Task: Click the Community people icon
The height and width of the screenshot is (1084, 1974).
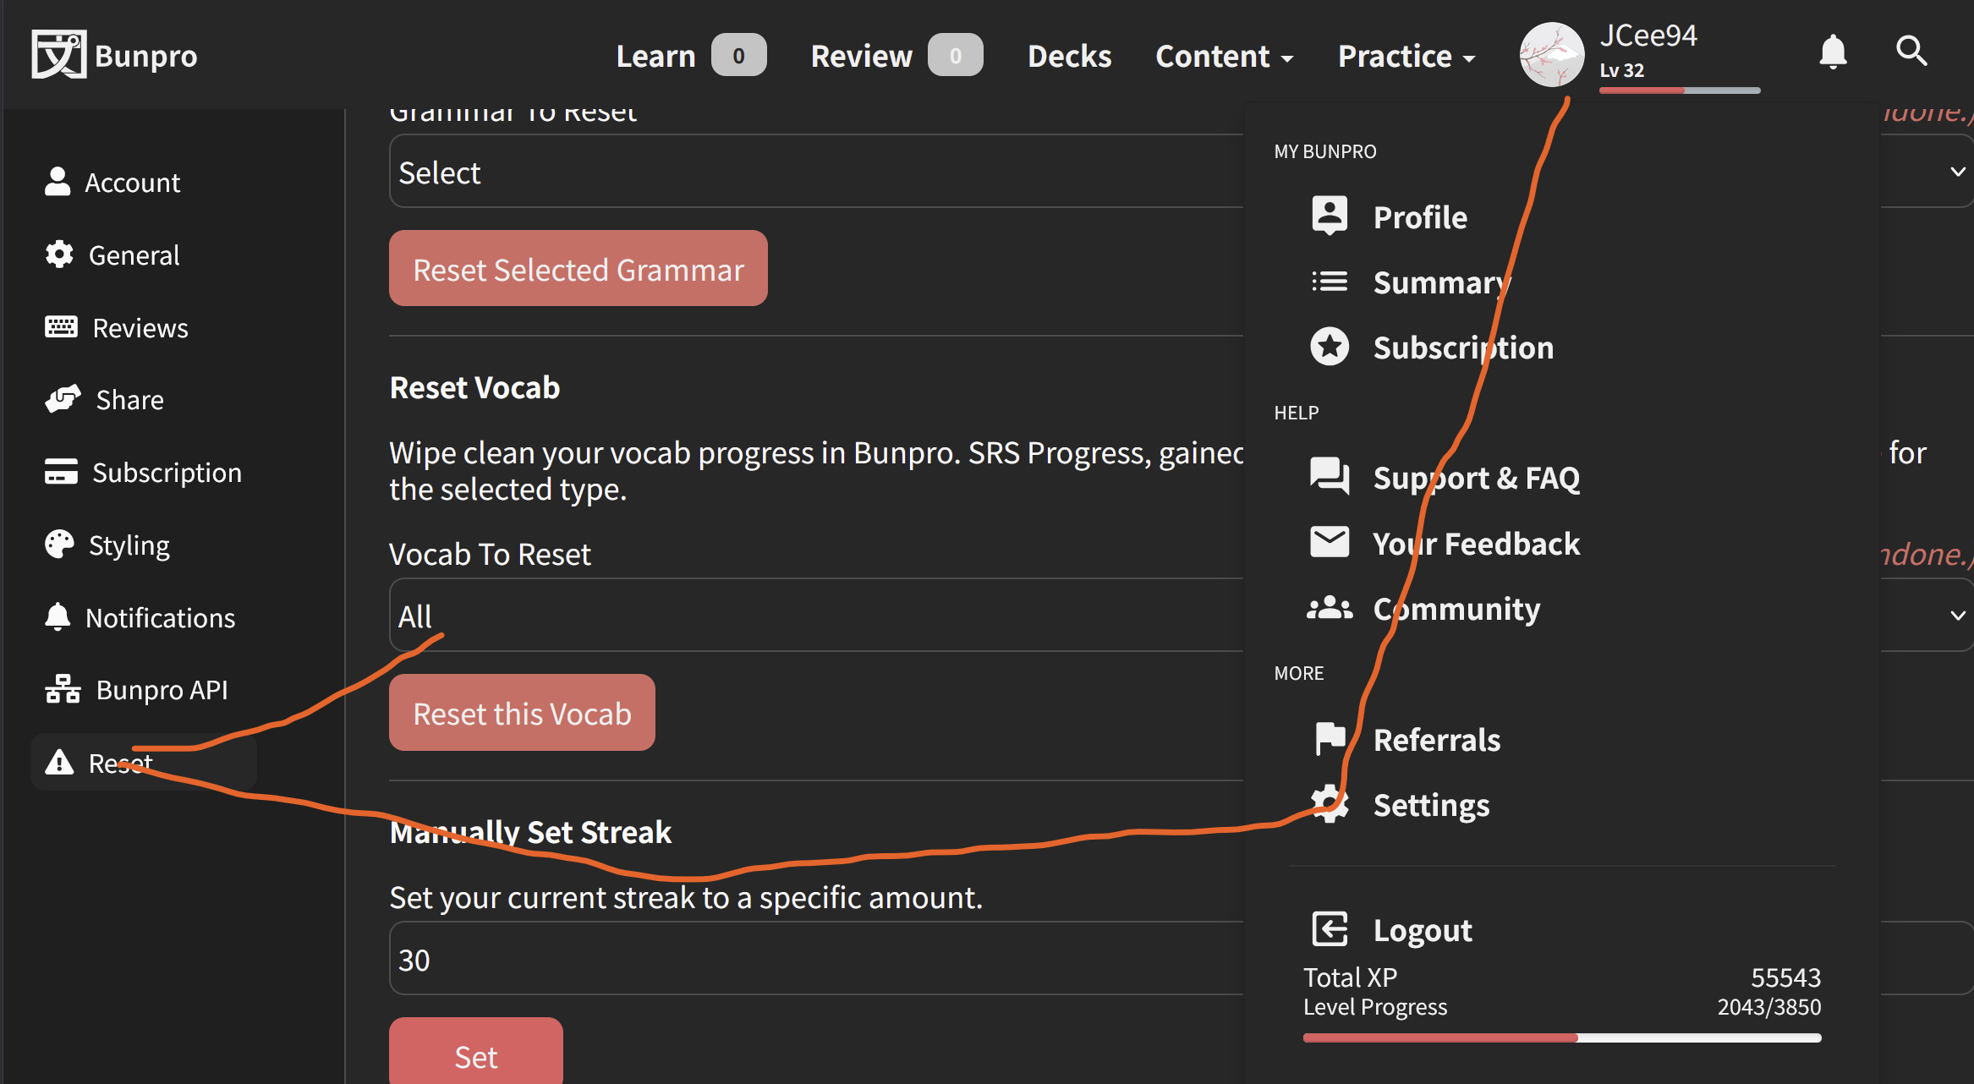Action: (1330, 607)
